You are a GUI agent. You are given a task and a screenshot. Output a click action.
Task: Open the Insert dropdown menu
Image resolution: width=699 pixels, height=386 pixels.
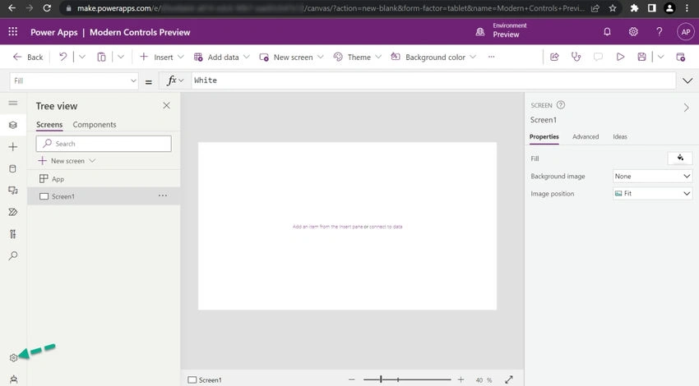(161, 57)
